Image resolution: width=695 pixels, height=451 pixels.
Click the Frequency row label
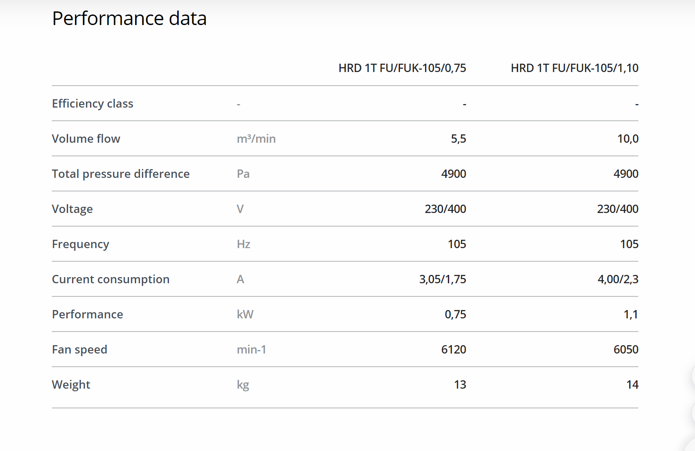click(x=80, y=244)
